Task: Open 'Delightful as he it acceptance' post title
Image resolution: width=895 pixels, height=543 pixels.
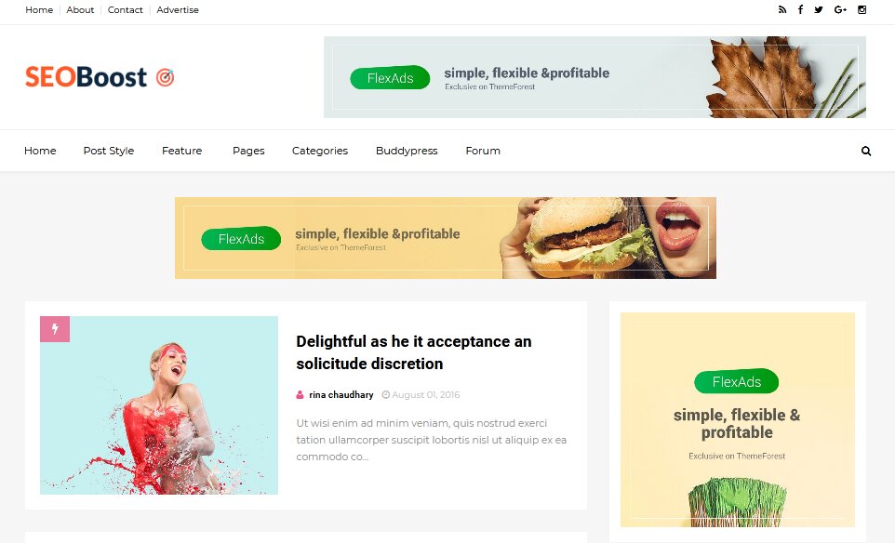Action: [414, 352]
